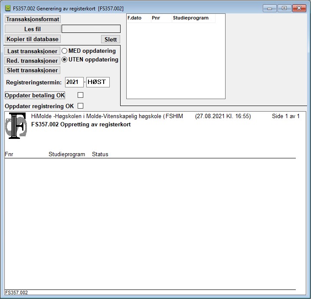Click the window title bar app icon
Screen dimensions: 311x299
[x=8, y=8]
